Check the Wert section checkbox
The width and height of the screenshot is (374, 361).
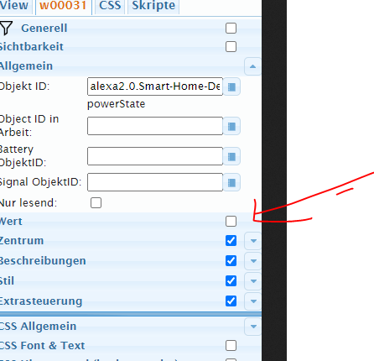click(231, 222)
